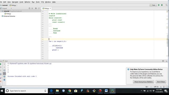This screenshot has width=169, height=95.
Task: Click line number 57 gutter
Action: click(43, 41)
